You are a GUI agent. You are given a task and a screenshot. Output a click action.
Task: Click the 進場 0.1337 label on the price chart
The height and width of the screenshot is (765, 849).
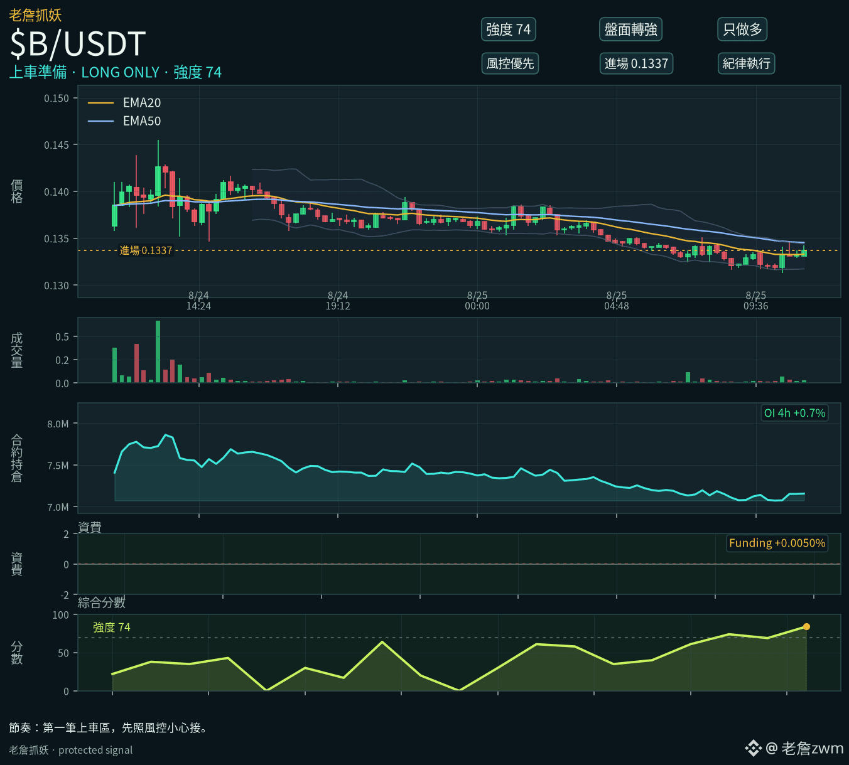[146, 250]
